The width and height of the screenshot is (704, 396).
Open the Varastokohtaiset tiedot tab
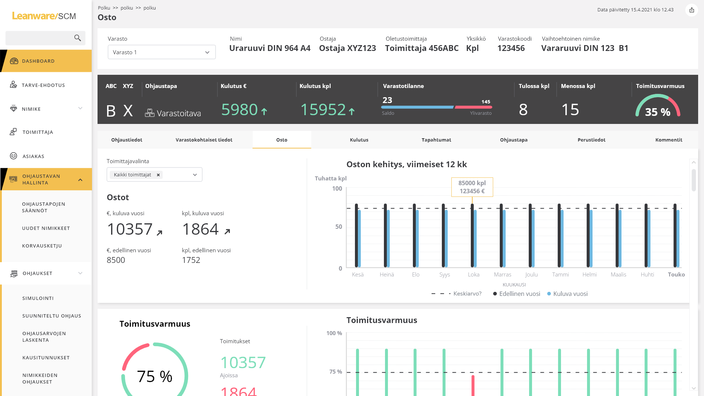204,140
